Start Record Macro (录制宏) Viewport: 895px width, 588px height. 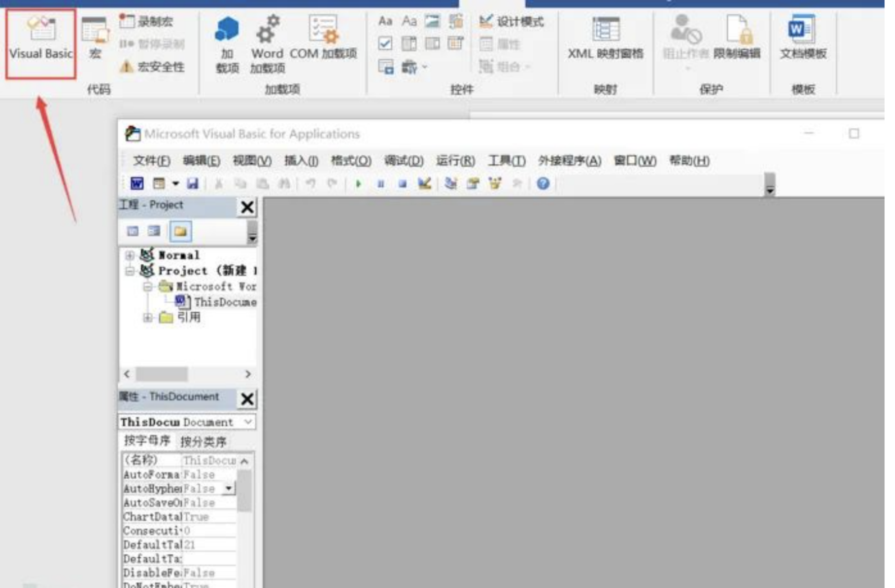tap(147, 21)
